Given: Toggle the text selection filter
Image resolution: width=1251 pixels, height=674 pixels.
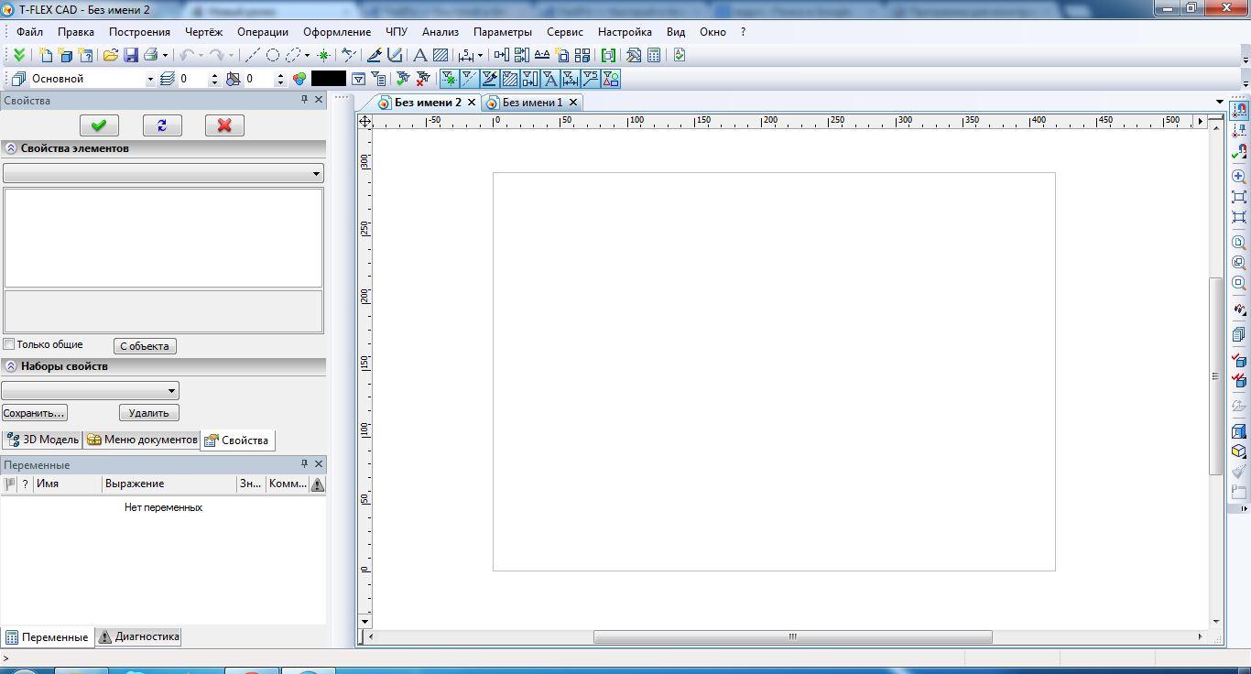Looking at the screenshot, I should pos(549,79).
